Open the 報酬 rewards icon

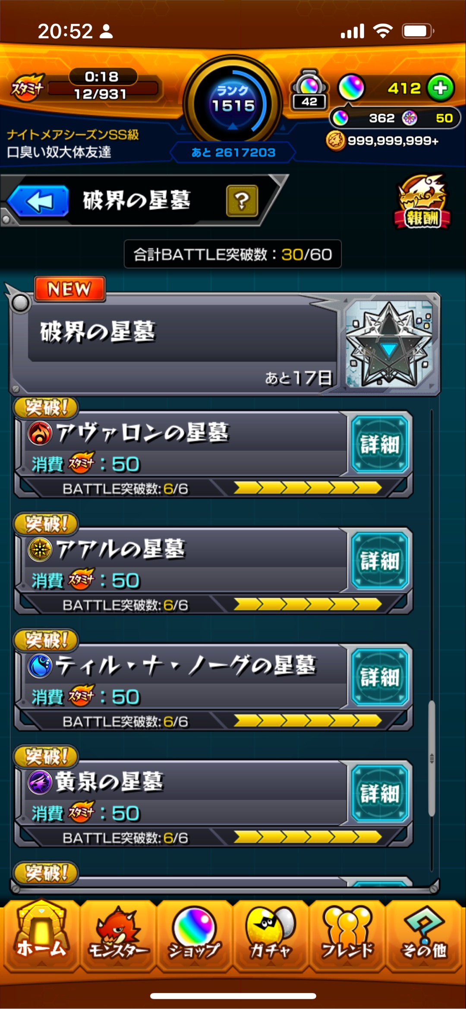(x=422, y=202)
